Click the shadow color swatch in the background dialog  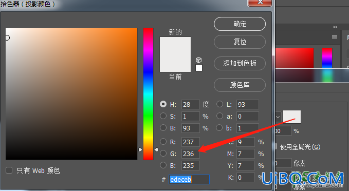(292, 117)
